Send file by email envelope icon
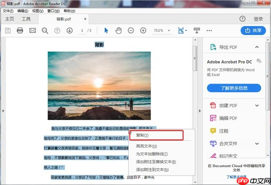The image size is (271, 185). [33, 30]
